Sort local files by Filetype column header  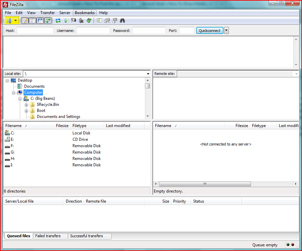point(87,126)
